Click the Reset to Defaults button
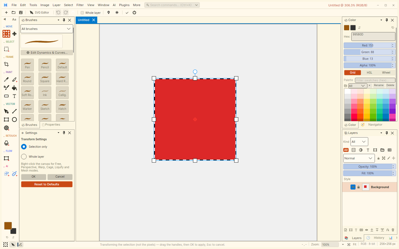Image resolution: width=399 pixels, height=249 pixels. (47, 184)
